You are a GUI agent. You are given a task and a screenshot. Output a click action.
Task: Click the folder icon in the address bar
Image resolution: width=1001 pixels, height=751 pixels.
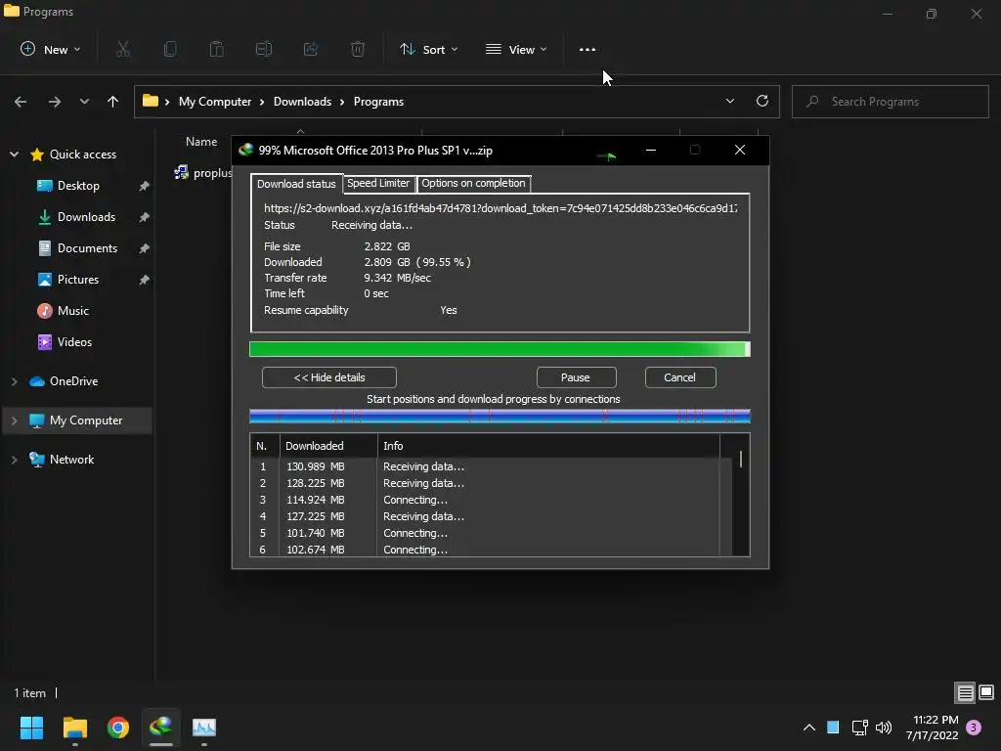click(150, 101)
